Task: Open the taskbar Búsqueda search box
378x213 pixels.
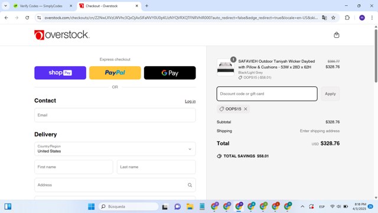Action: click(x=129, y=206)
